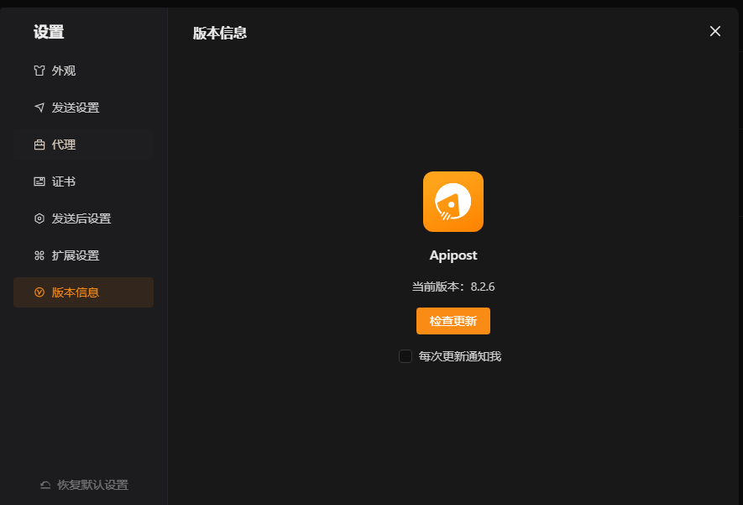Open the 外观 settings section
Image resolution: width=743 pixels, height=505 pixels.
click(x=64, y=71)
